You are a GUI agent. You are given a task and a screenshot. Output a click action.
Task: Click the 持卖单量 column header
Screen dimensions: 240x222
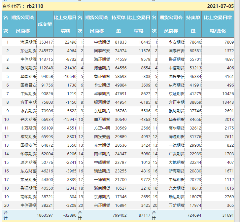click(x=193, y=24)
